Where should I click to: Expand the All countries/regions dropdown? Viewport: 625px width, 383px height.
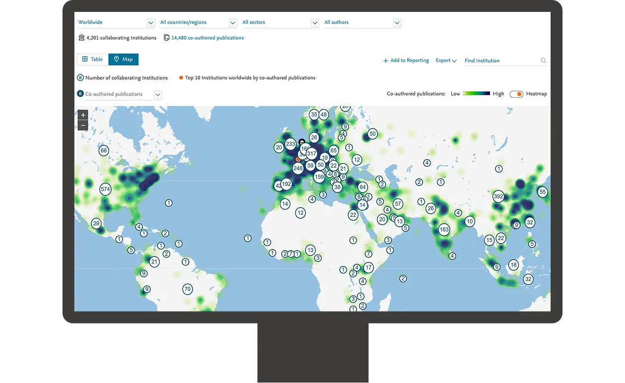point(232,22)
